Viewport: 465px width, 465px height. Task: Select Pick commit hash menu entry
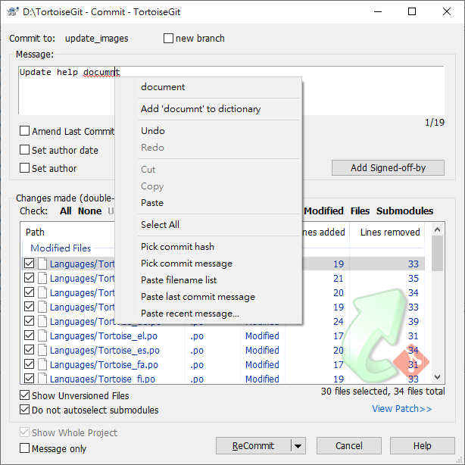177,247
